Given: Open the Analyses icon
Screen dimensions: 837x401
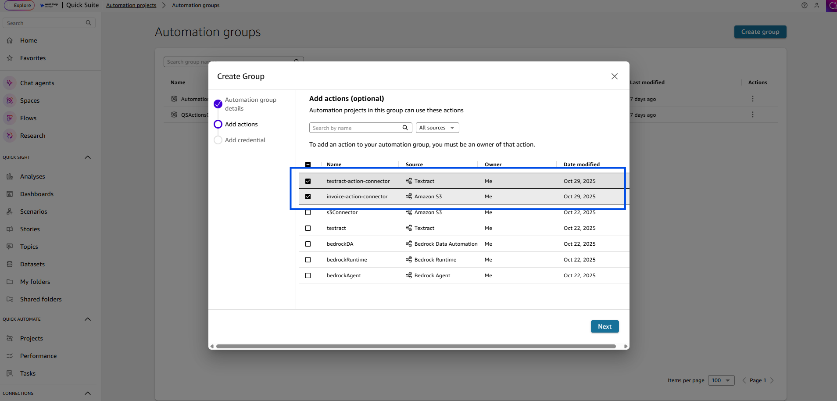Looking at the screenshot, I should pyautogui.click(x=10, y=176).
